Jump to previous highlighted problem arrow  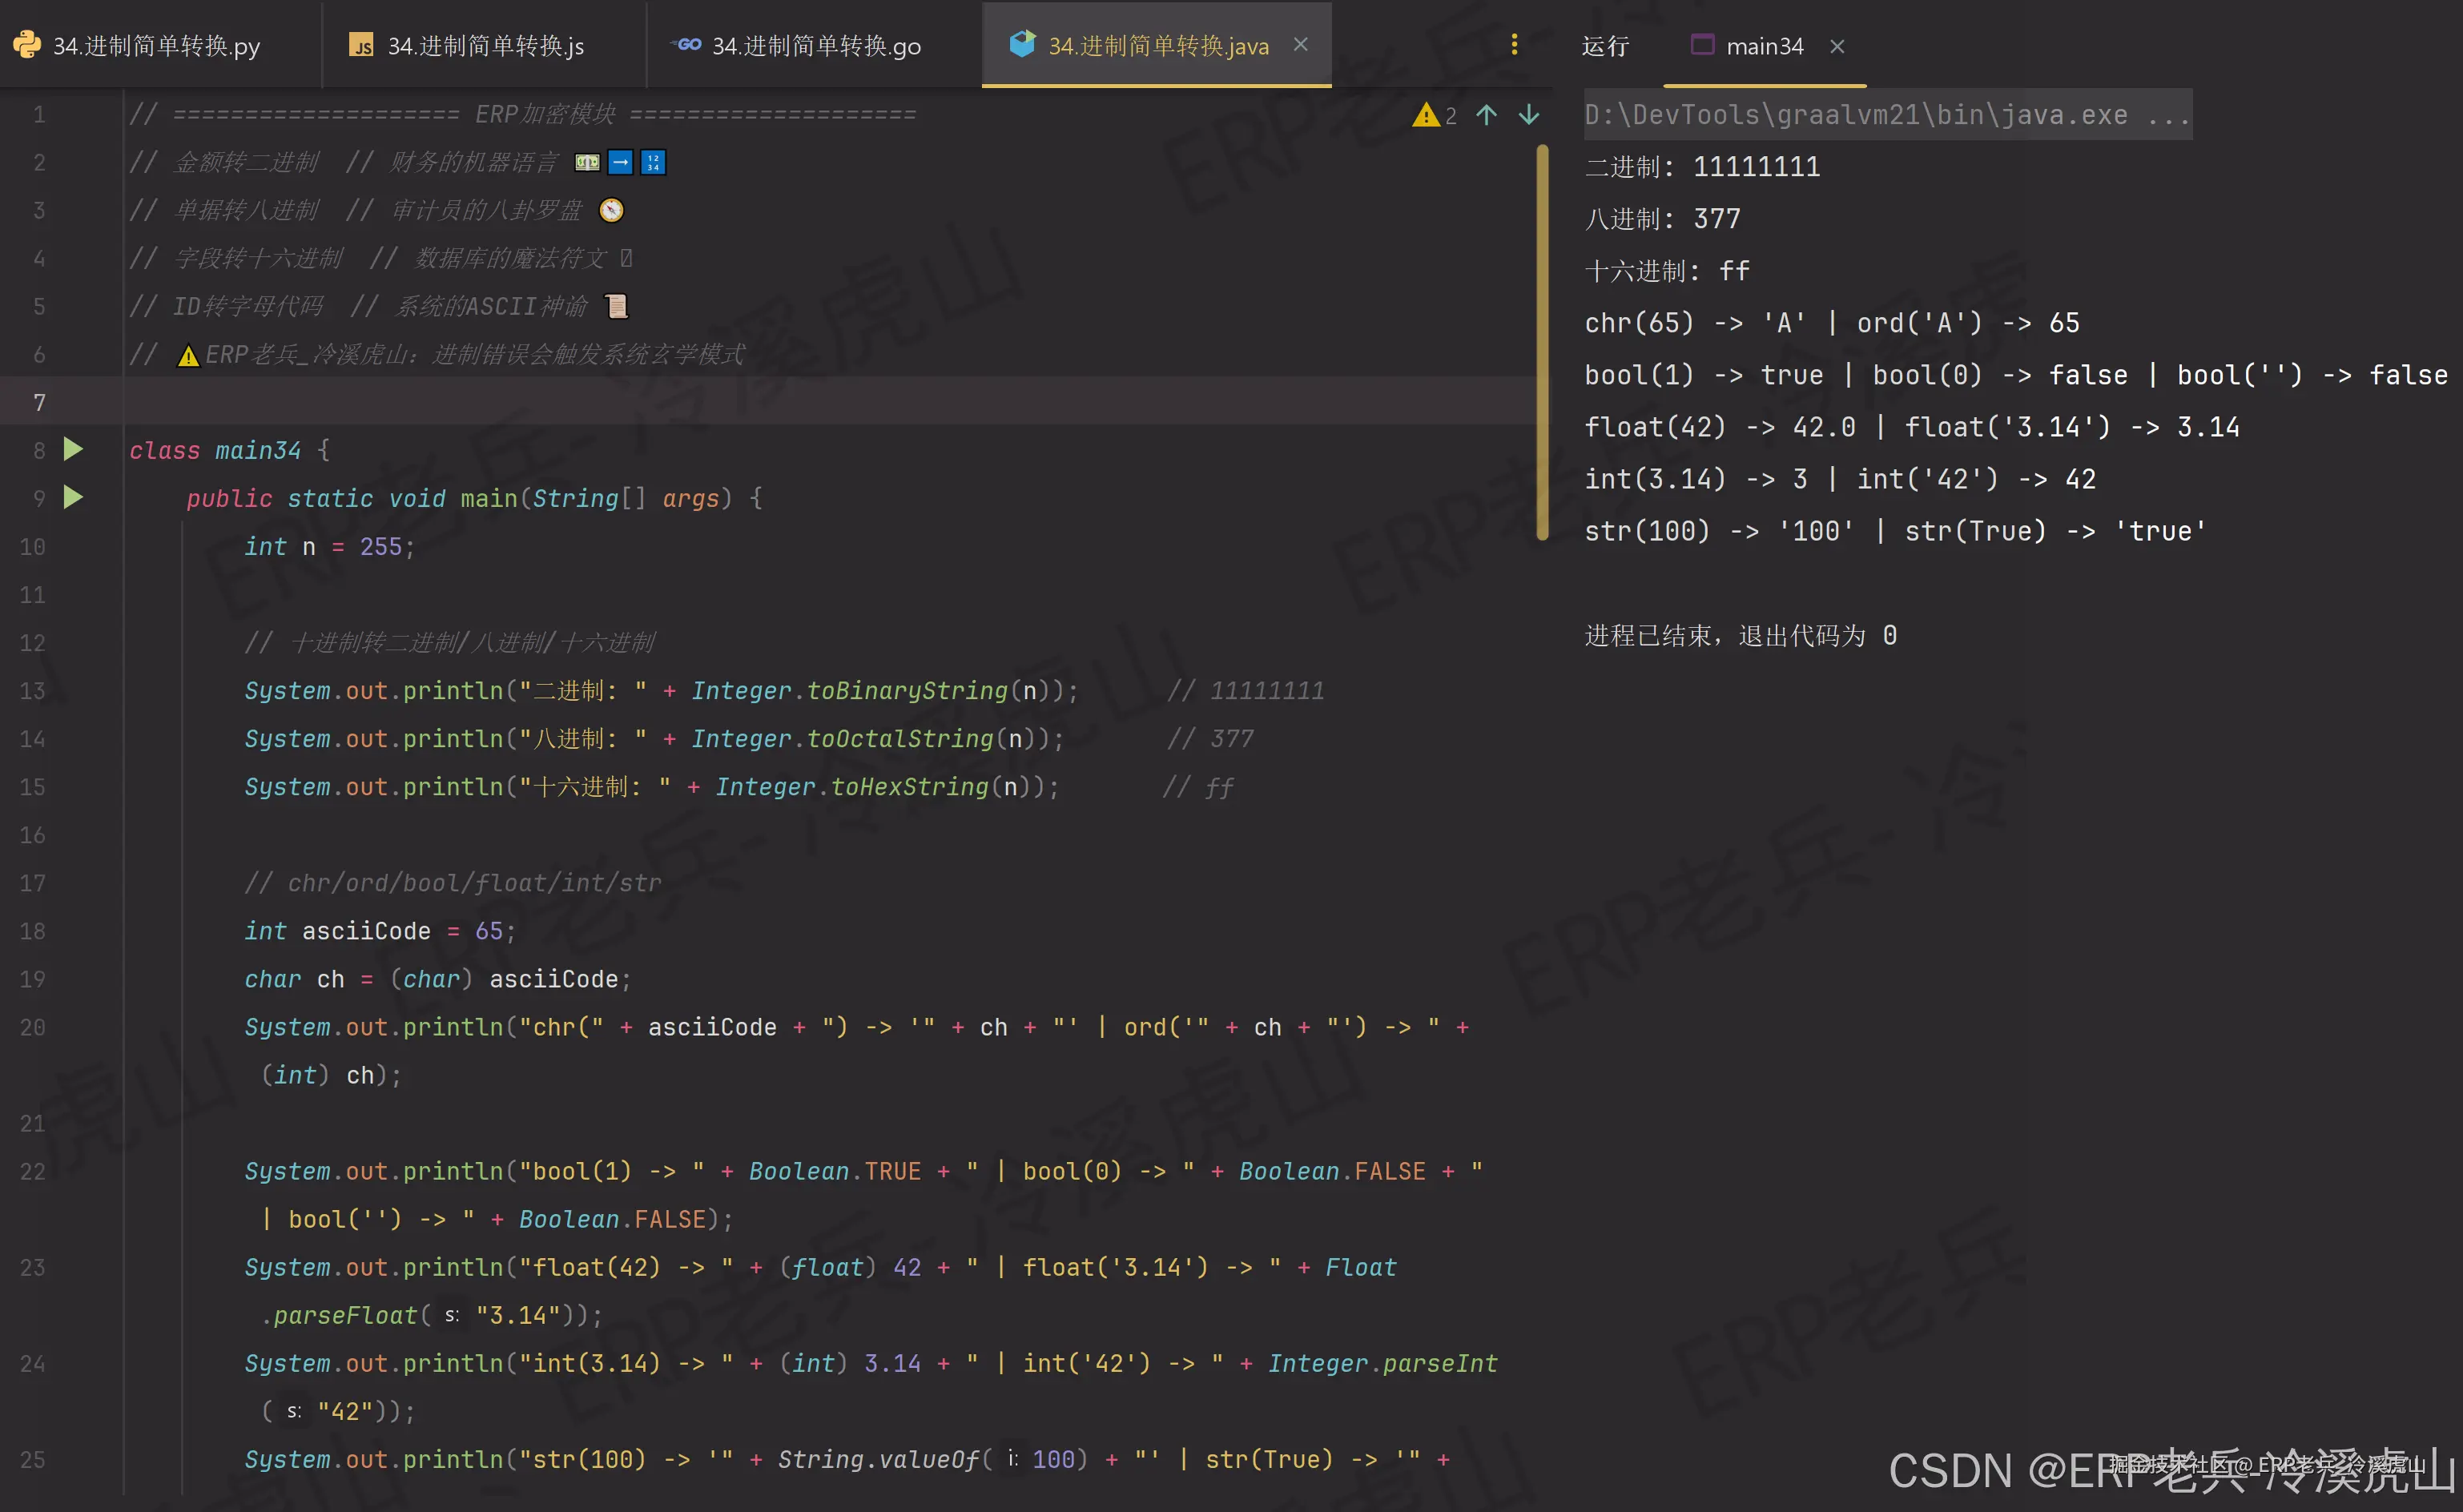tap(1486, 115)
